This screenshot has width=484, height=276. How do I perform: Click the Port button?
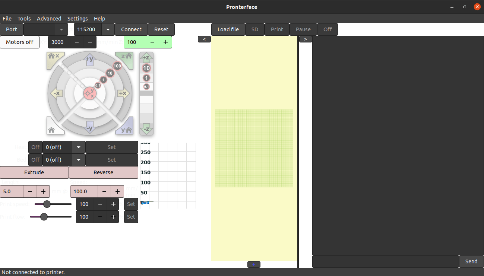click(x=12, y=29)
